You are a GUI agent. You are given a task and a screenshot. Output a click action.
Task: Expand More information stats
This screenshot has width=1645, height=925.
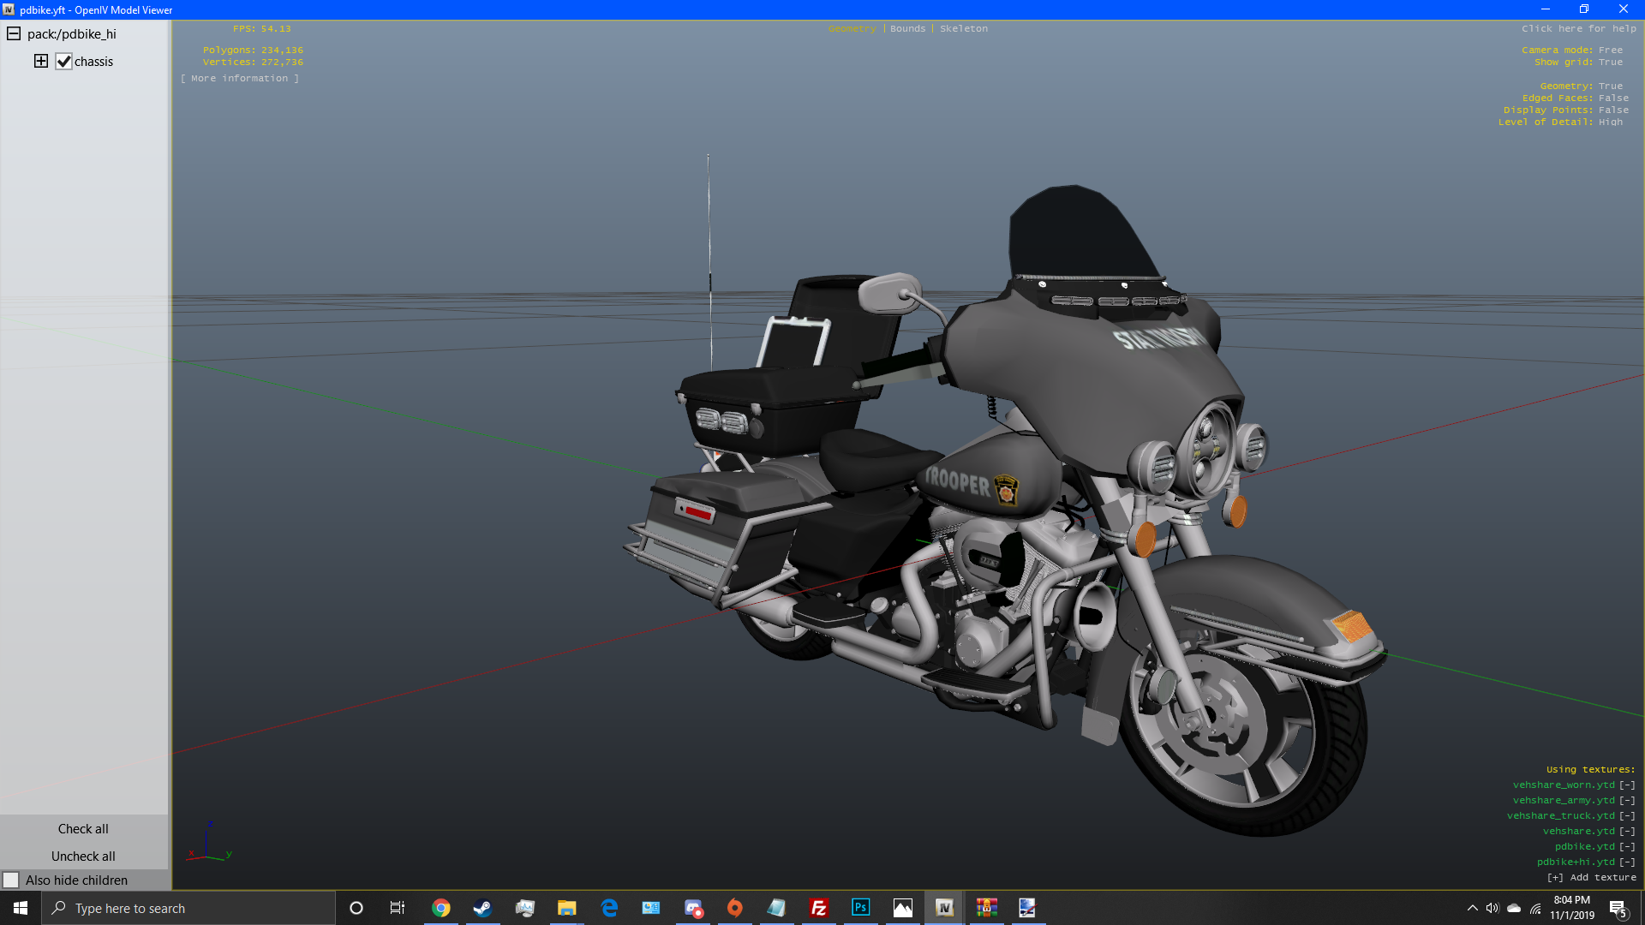coord(239,78)
